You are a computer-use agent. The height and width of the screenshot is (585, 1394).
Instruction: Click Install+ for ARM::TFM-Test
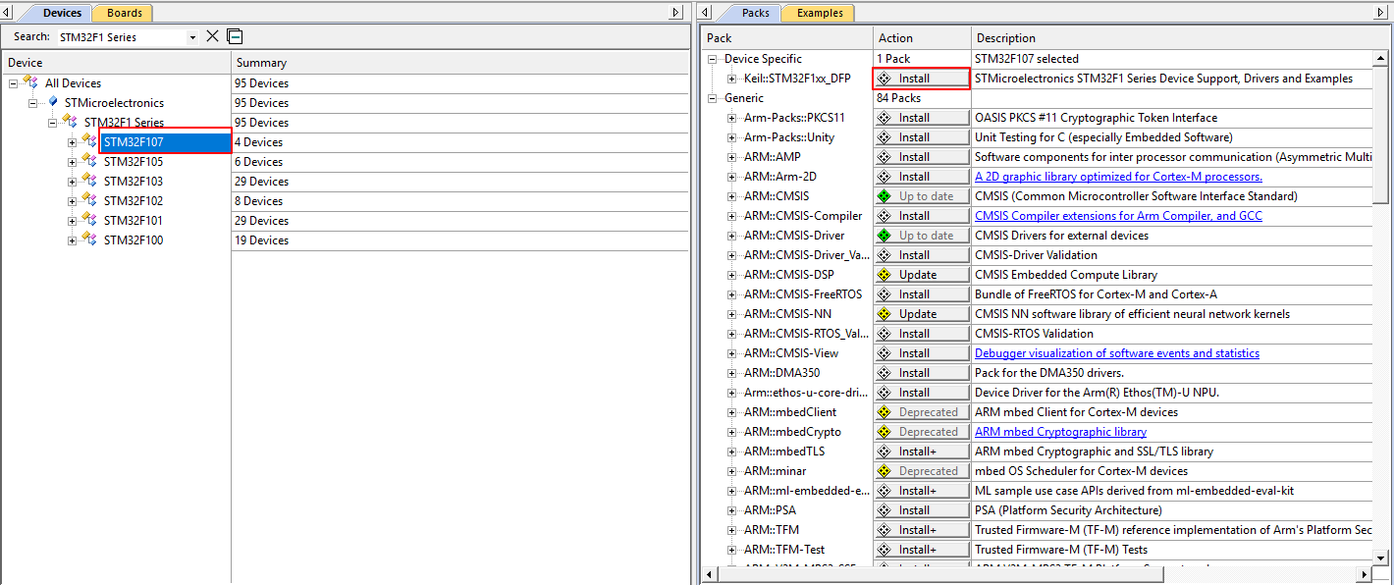click(x=922, y=550)
